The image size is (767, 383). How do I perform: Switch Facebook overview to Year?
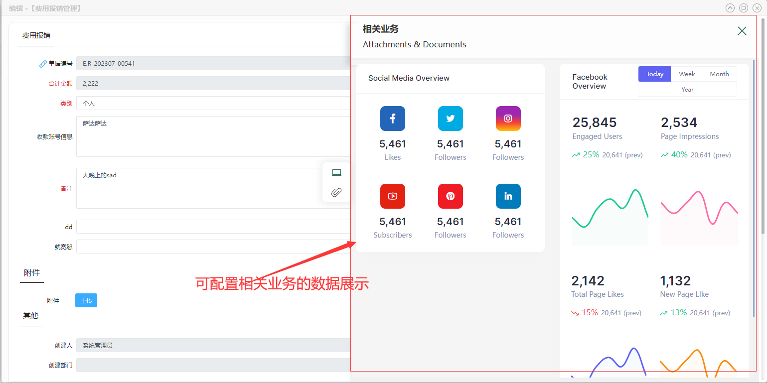click(x=687, y=90)
